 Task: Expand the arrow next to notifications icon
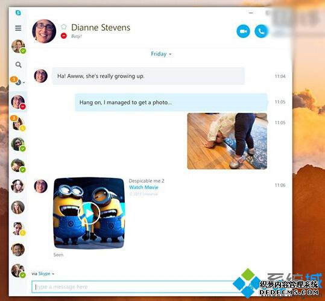24,83
